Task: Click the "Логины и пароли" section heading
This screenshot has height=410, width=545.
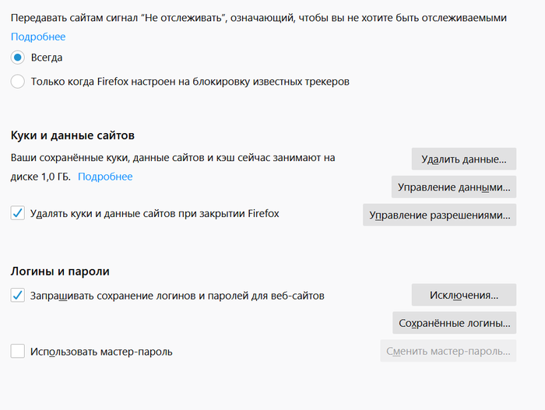Action: 60,272
